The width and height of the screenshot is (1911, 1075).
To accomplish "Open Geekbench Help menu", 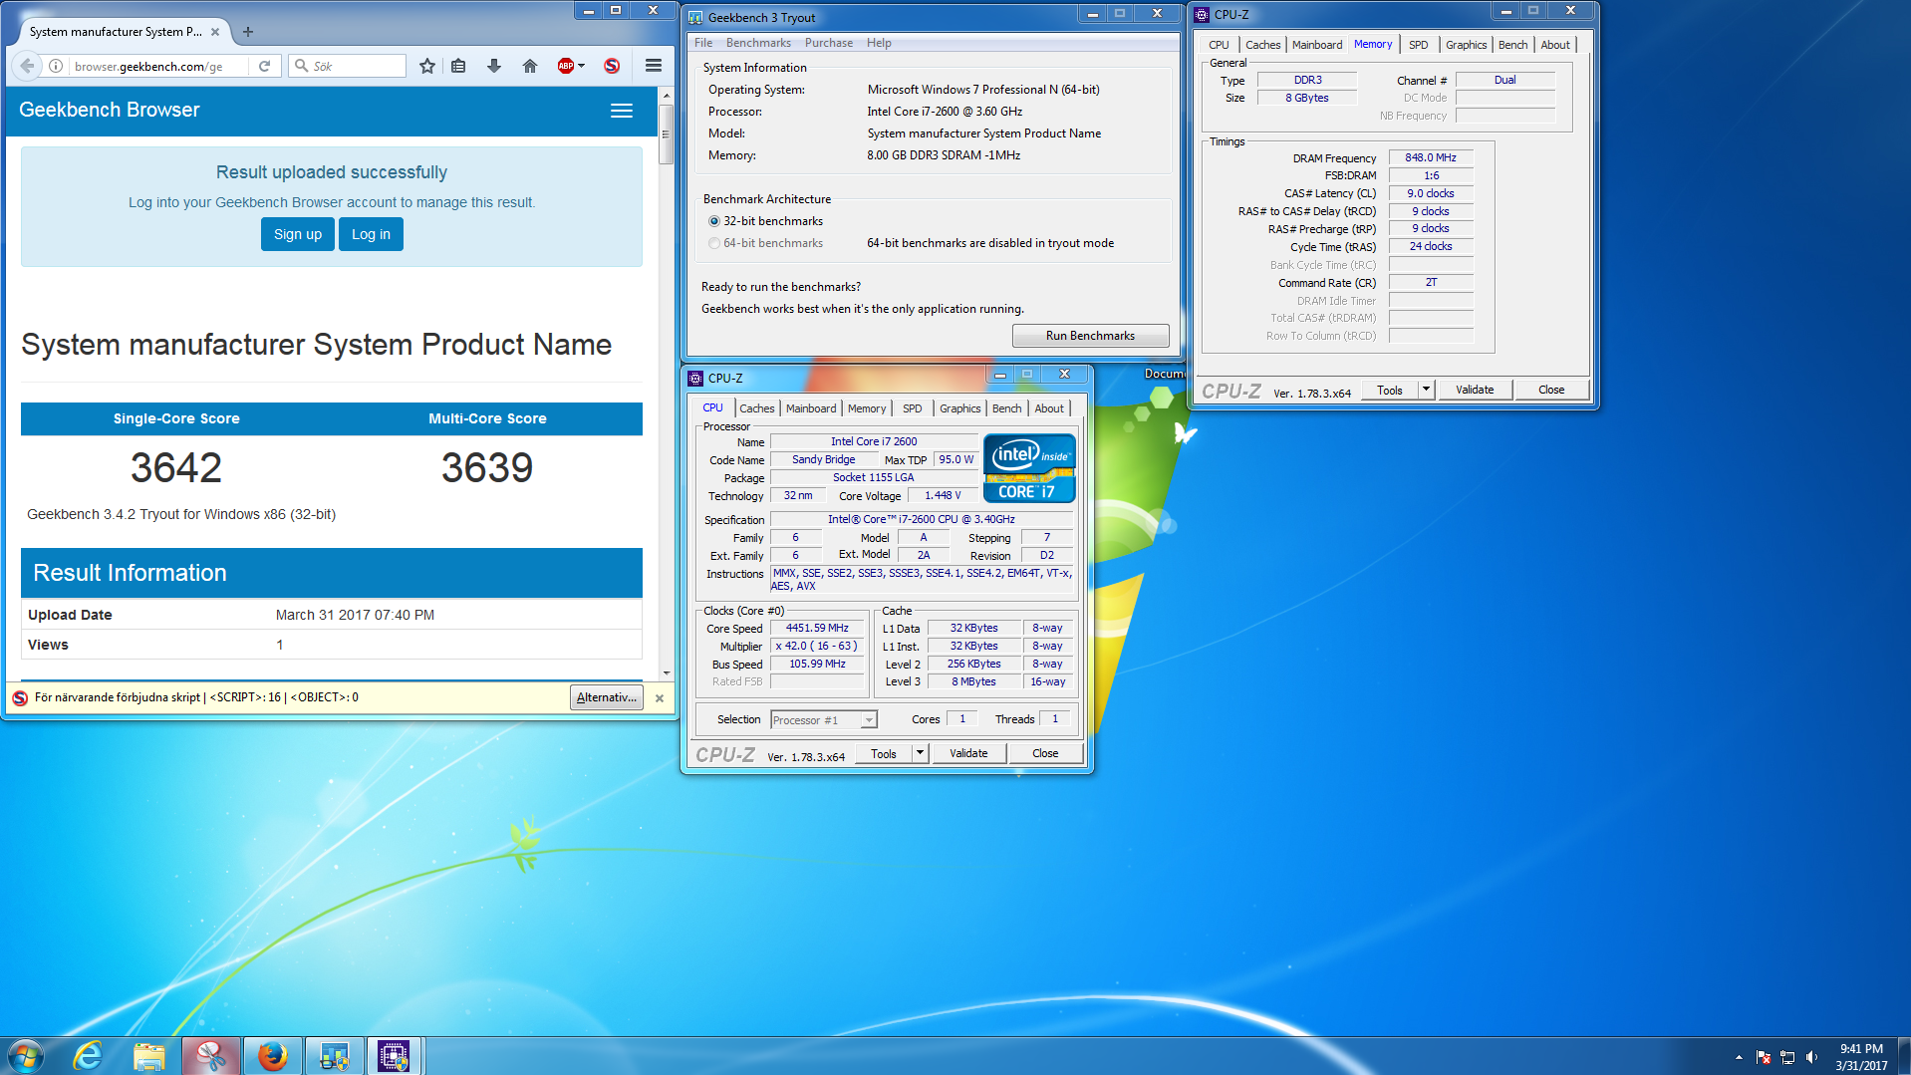I will coord(879,43).
